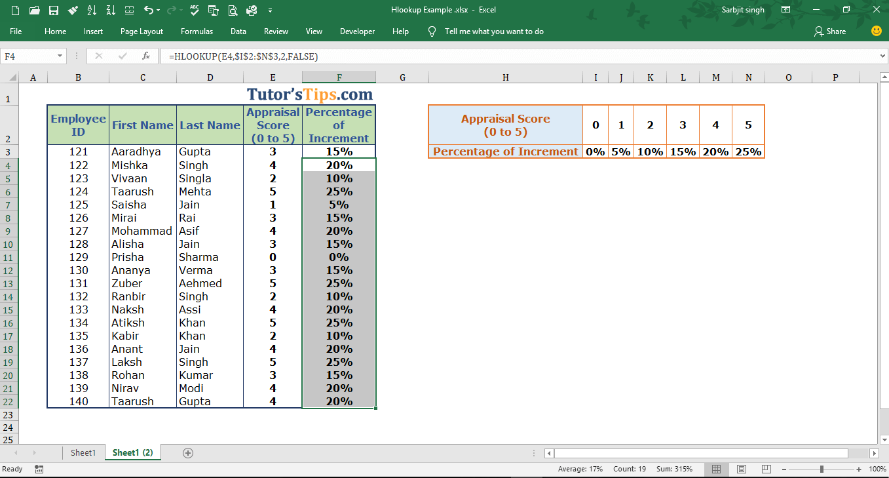Select the Sheet1 (2) tab
This screenshot has width=889, height=478.
point(132,452)
